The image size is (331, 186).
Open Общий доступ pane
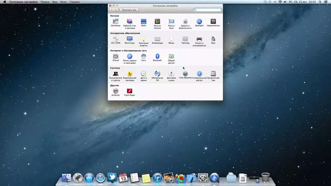171,59
